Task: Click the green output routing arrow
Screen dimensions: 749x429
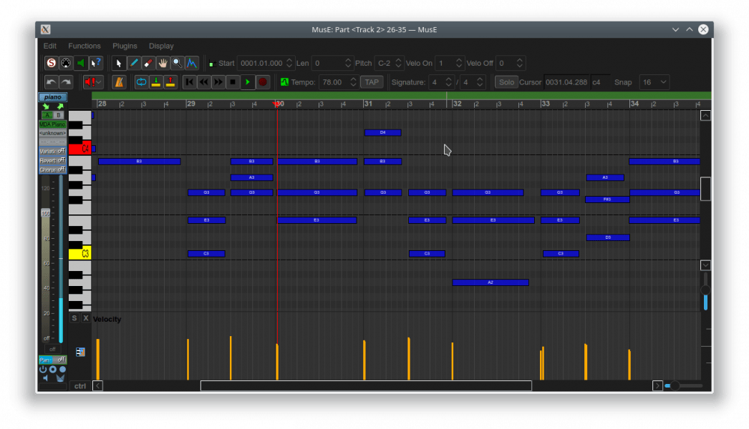Action: tap(60, 107)
